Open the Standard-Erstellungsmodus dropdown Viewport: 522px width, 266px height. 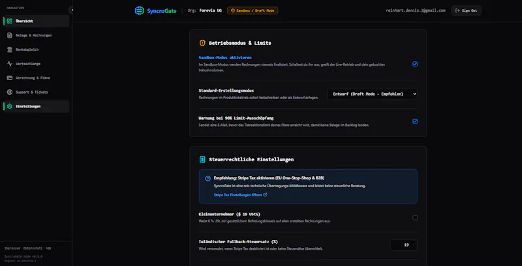372,94
